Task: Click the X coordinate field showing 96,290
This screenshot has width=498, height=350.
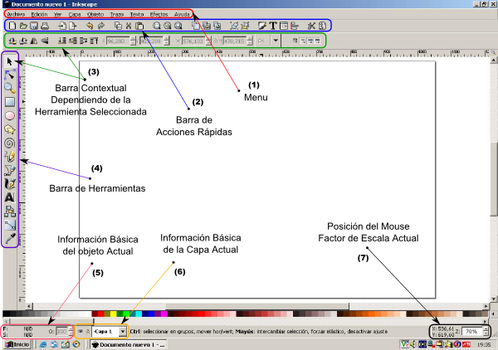Action: [118, 41]
